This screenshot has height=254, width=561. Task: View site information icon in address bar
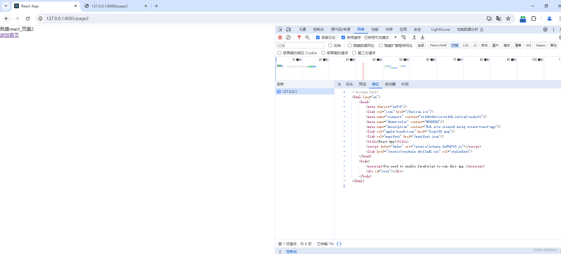point(40,19)
